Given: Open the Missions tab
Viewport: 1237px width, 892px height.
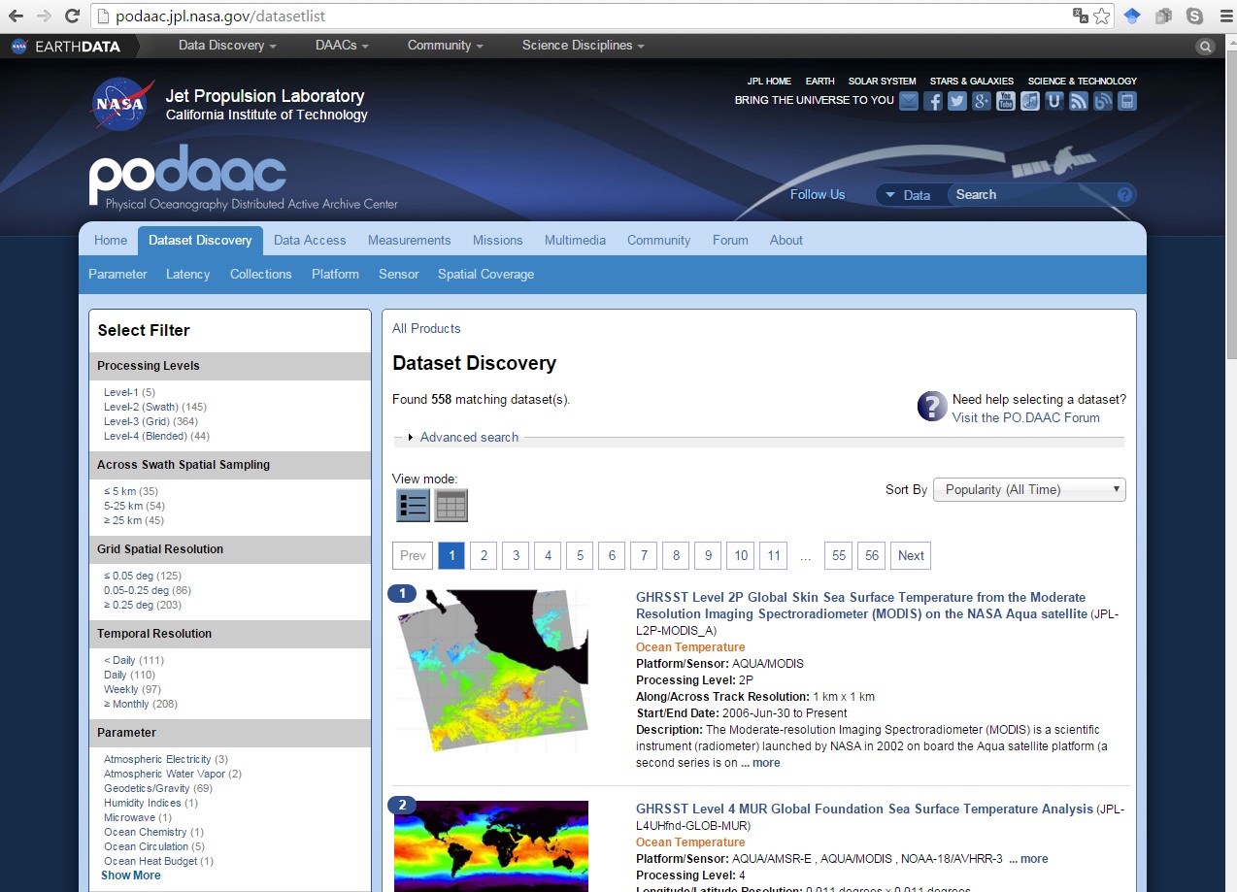Looking at the screenshot, I should click(497, 241).
